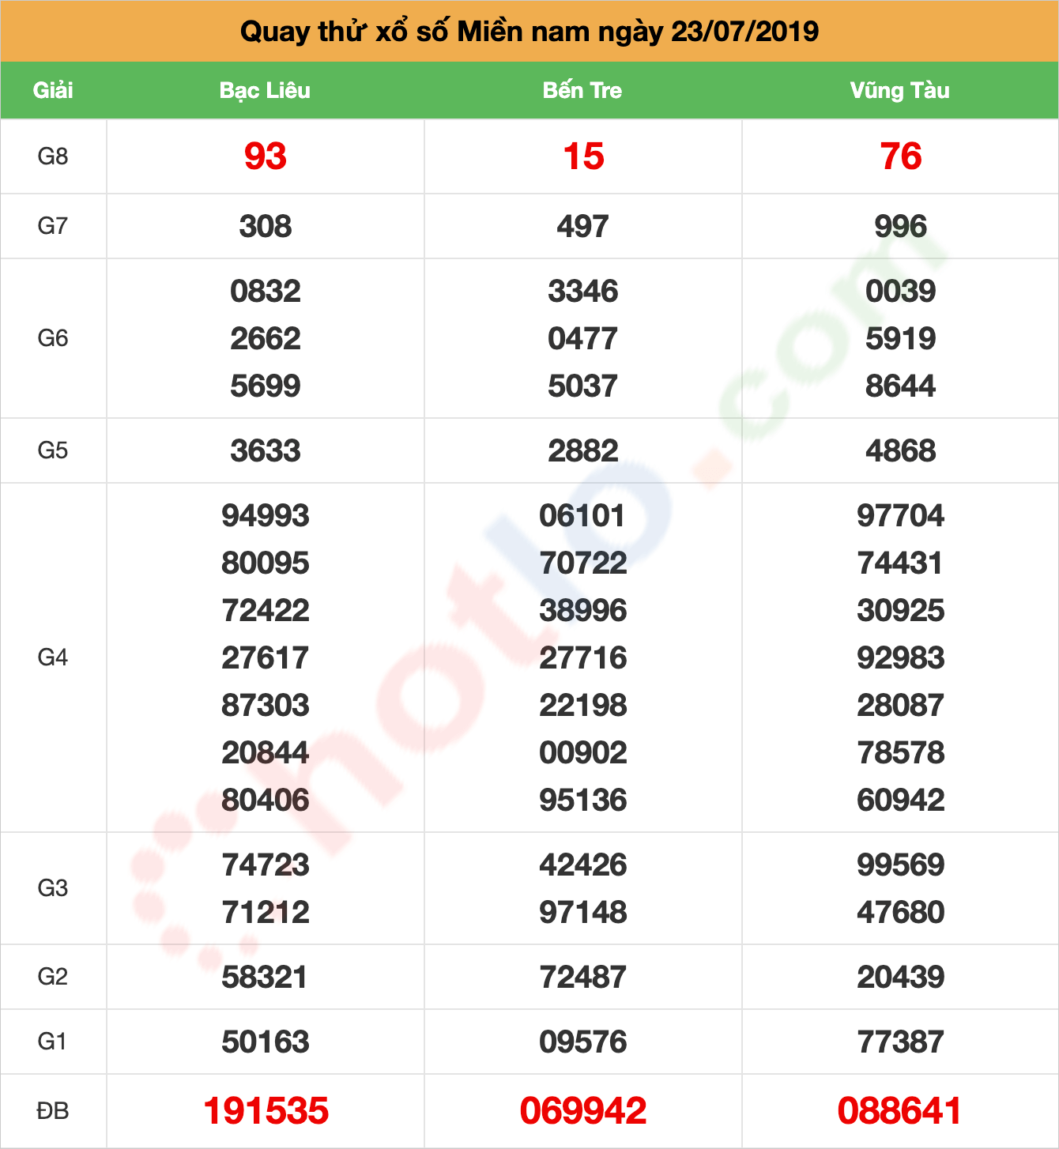This screenshot has height=1149, width=1059.
Task: Select G4 number 80406
Action: [x=266, y=801]
